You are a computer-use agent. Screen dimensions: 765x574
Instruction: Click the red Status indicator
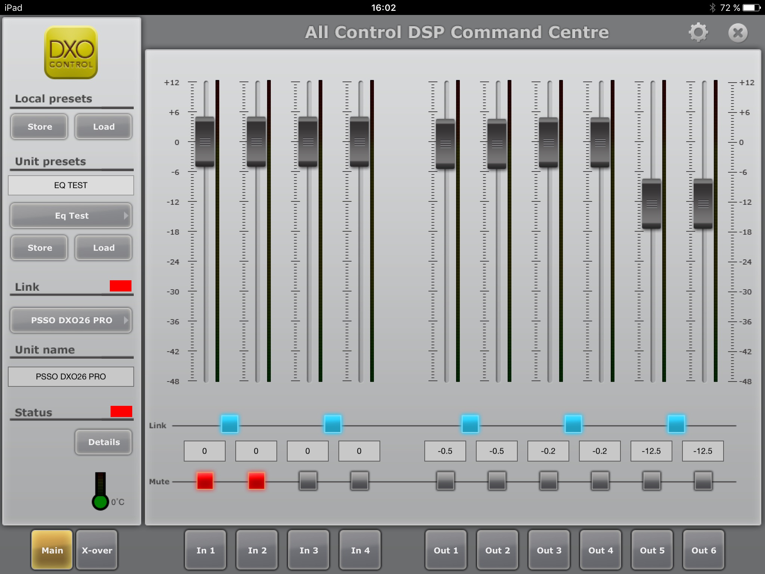[121, 411]
